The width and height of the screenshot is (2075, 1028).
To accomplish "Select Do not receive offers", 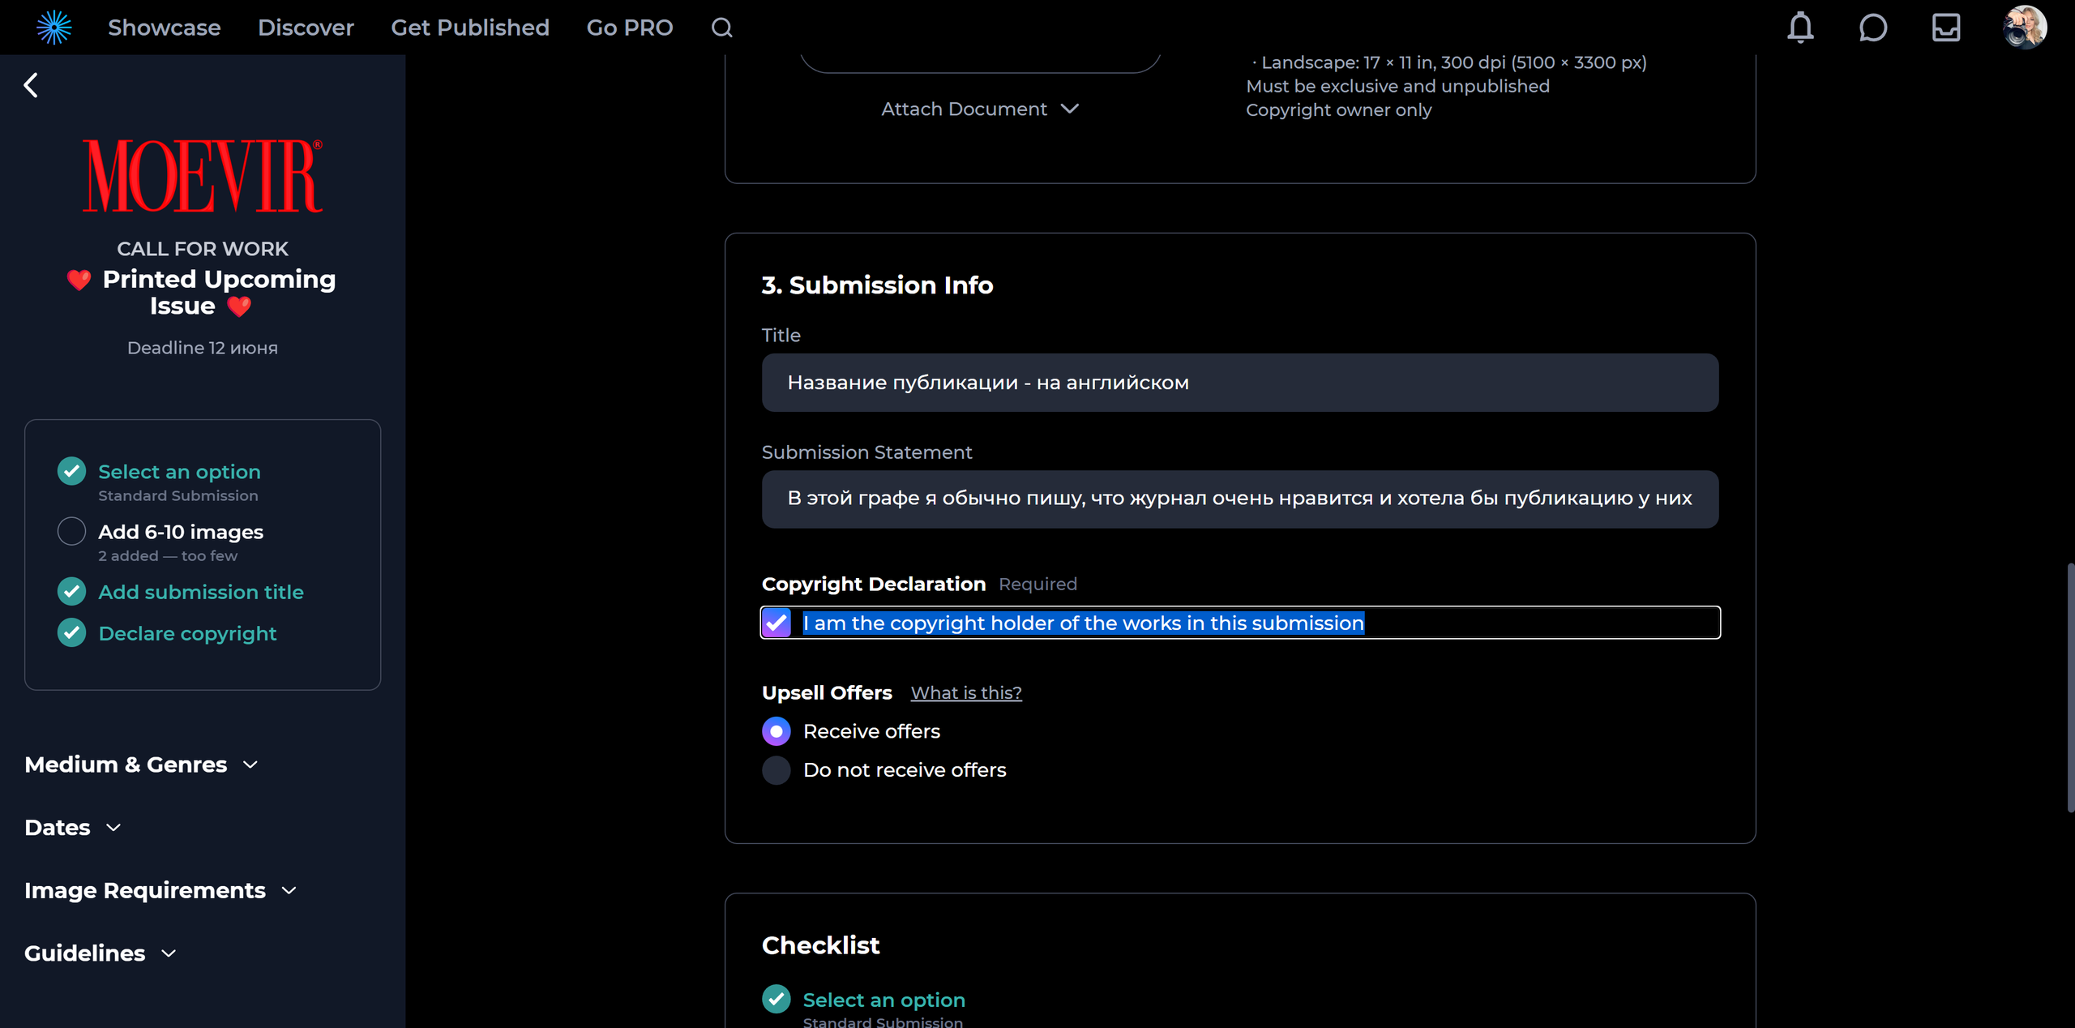I will (777, 770).
